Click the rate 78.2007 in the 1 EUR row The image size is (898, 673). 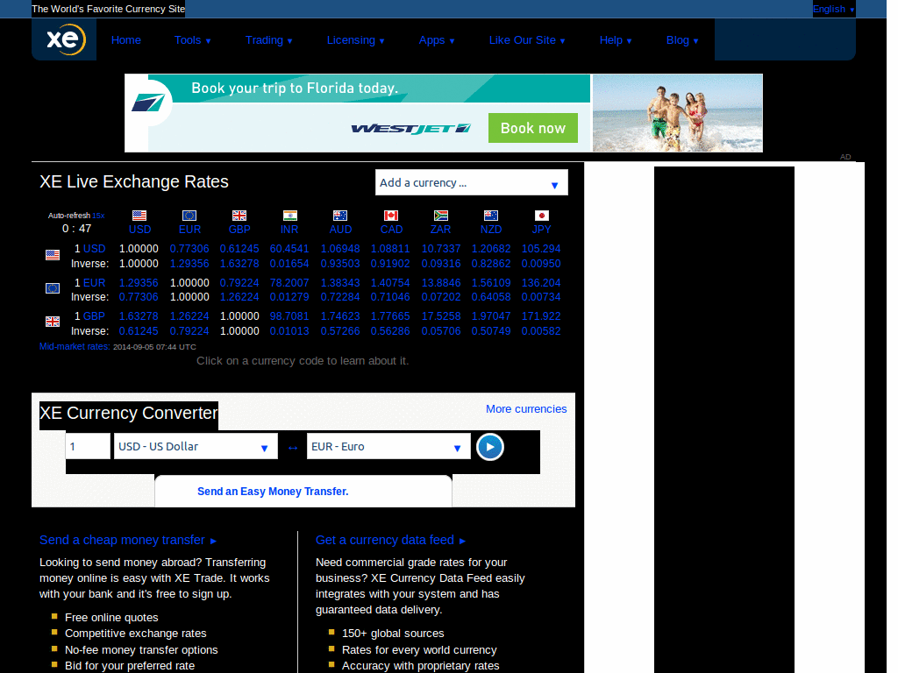(289, 283)
